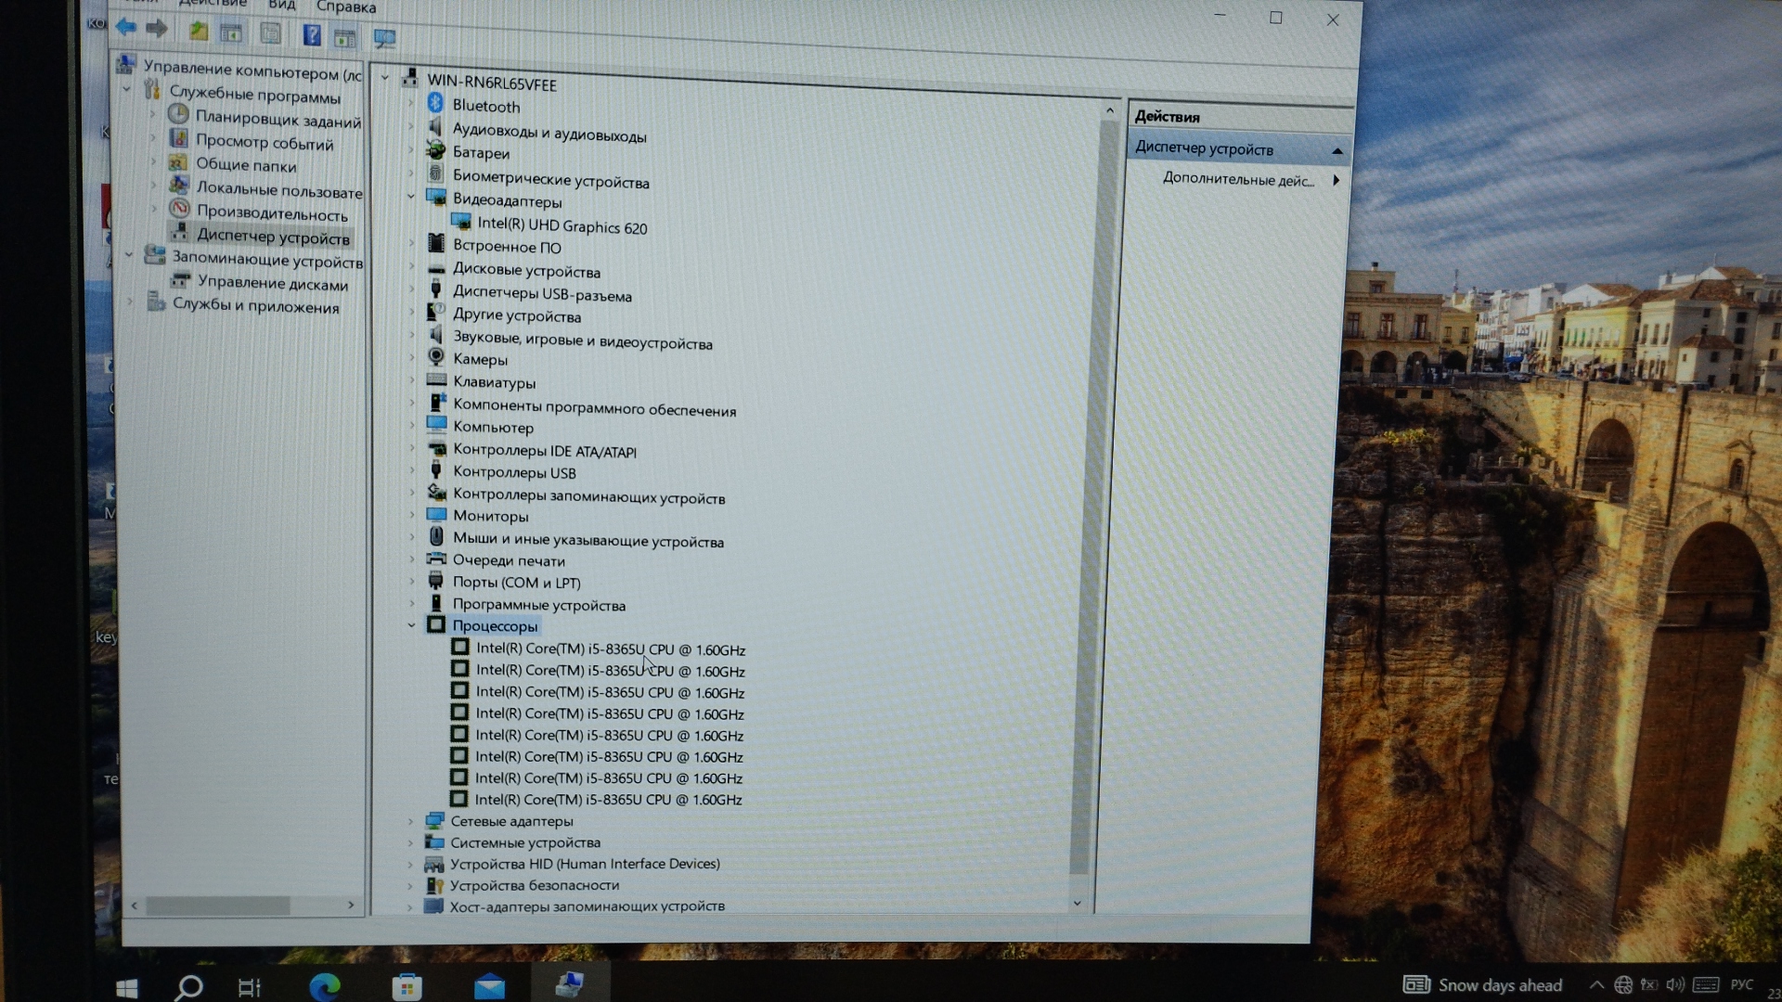Screen dimensions: 1782x1002
Task: Open Дополнительные действия submenu in Actions pane
Action: 1238,180
